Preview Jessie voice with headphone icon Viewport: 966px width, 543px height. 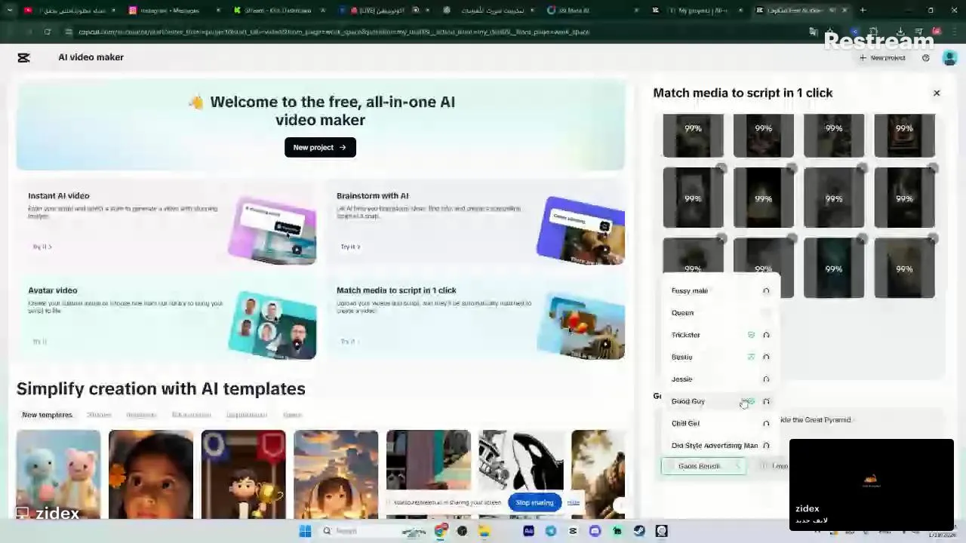pos(766,379)
